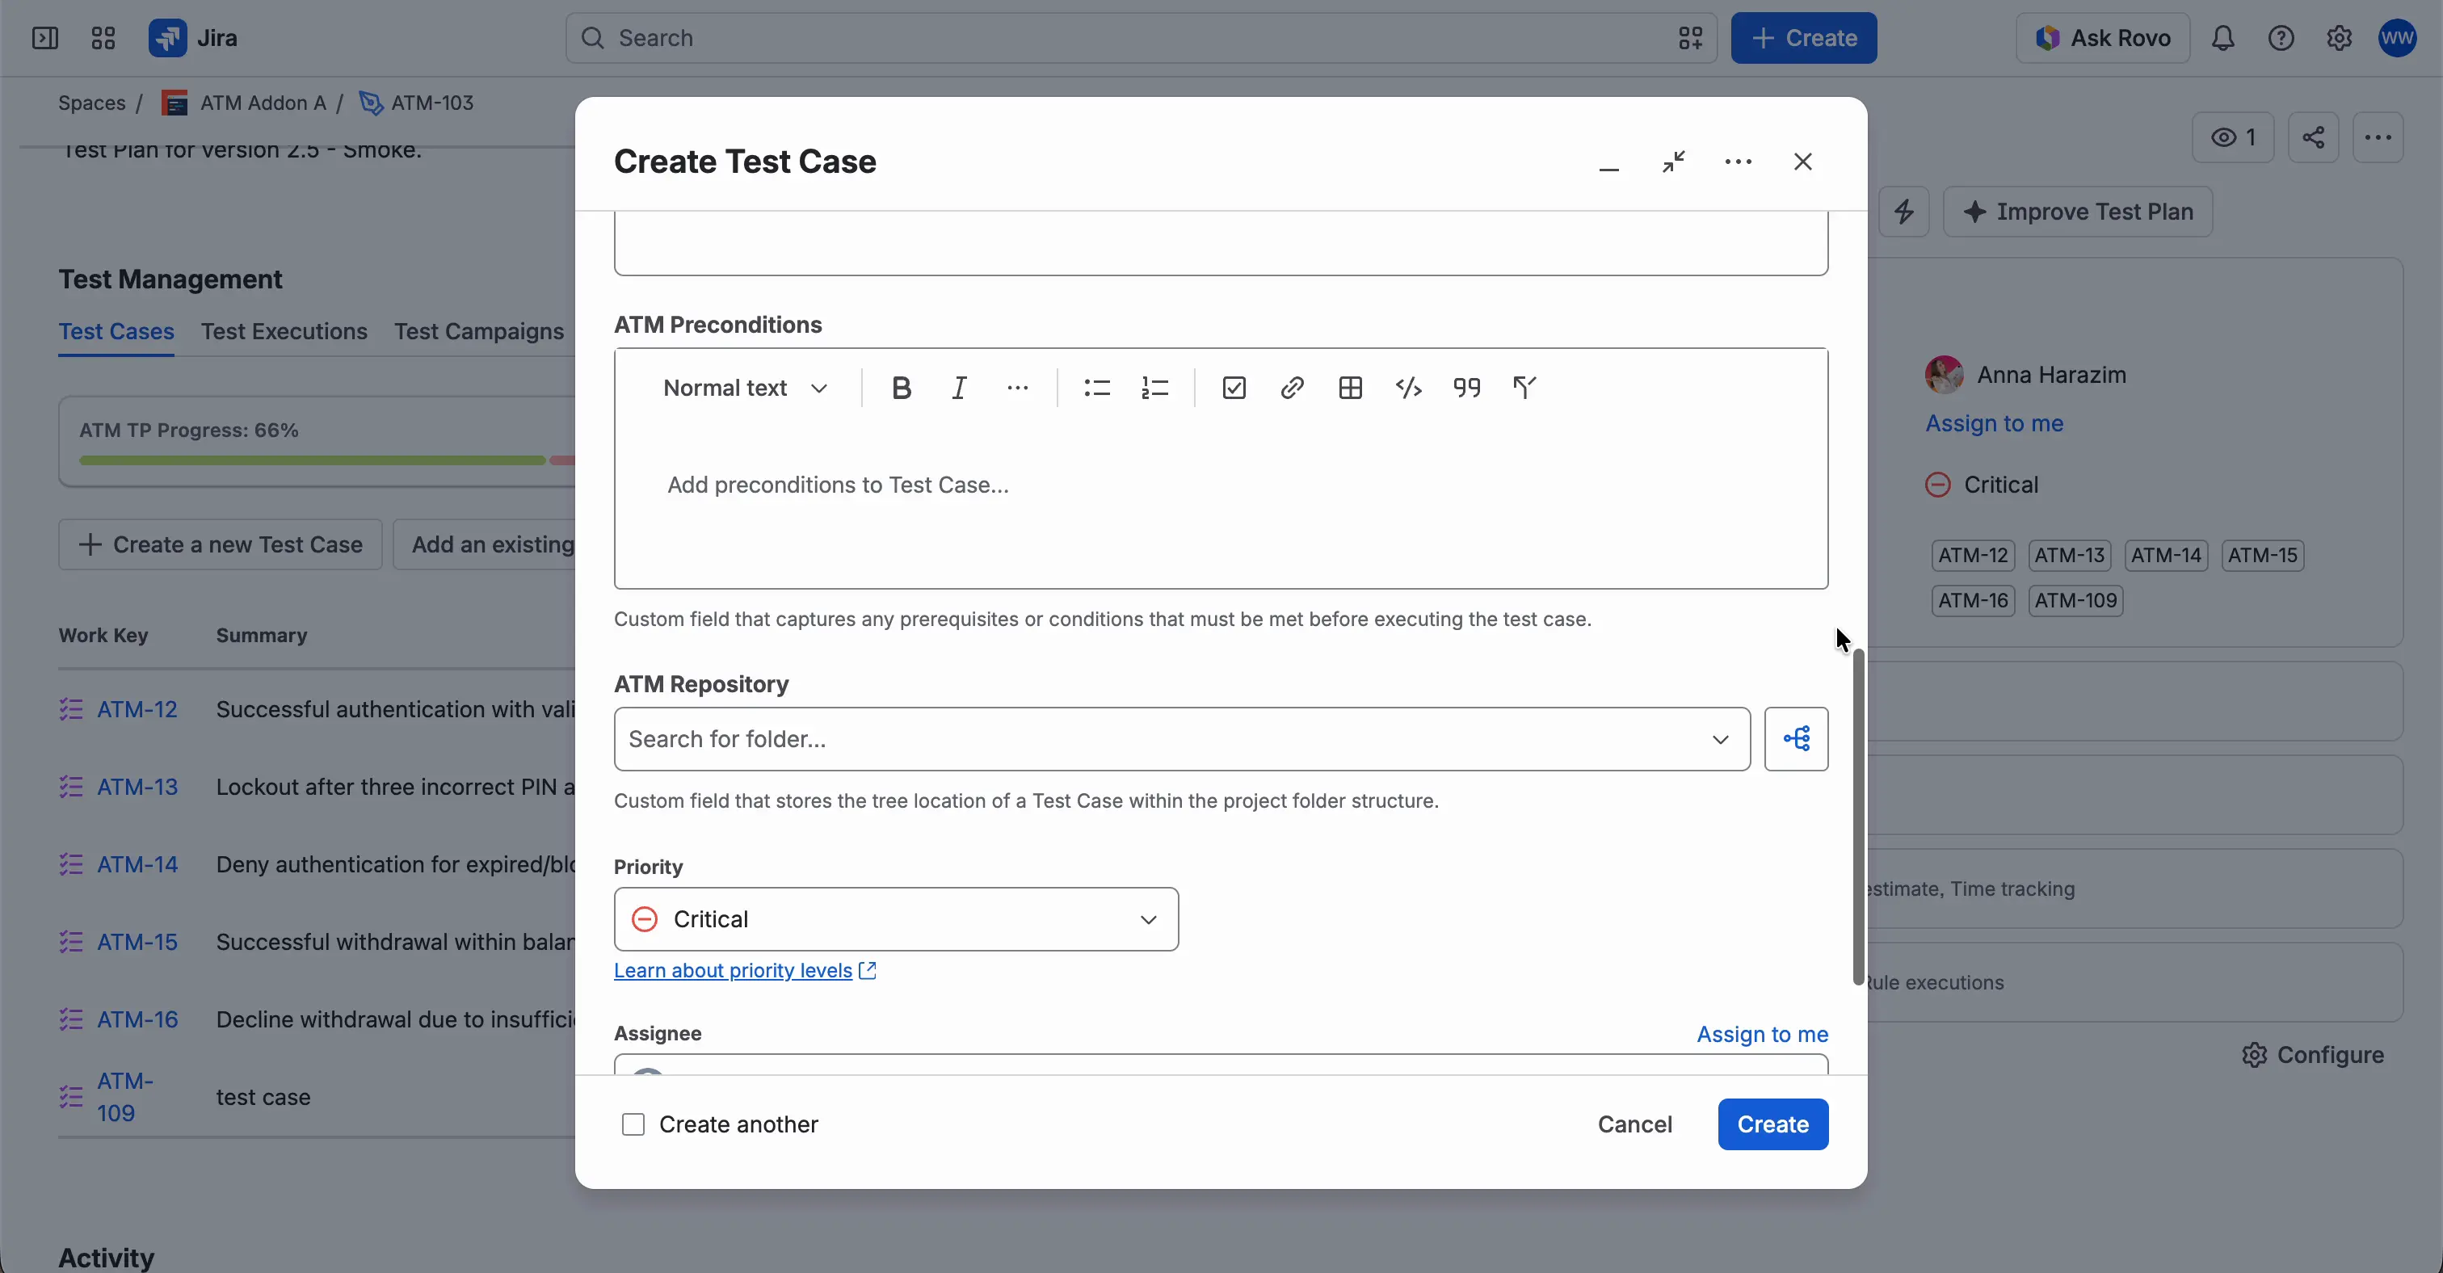
Task: Insert a table in preconditions
Action: tap(1351, 388)
